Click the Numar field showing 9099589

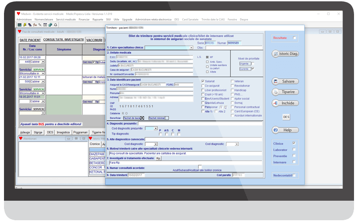[x=234, y=43]
